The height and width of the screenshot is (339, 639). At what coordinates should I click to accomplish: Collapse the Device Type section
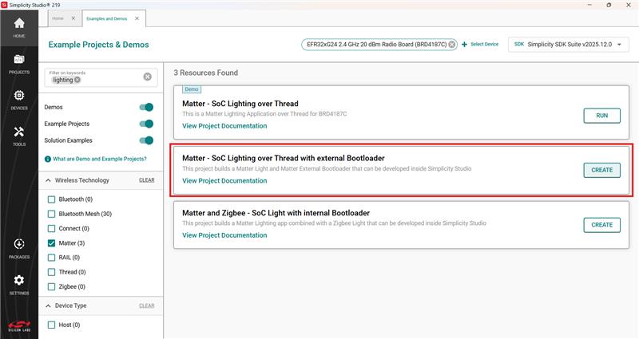(49, 305)
